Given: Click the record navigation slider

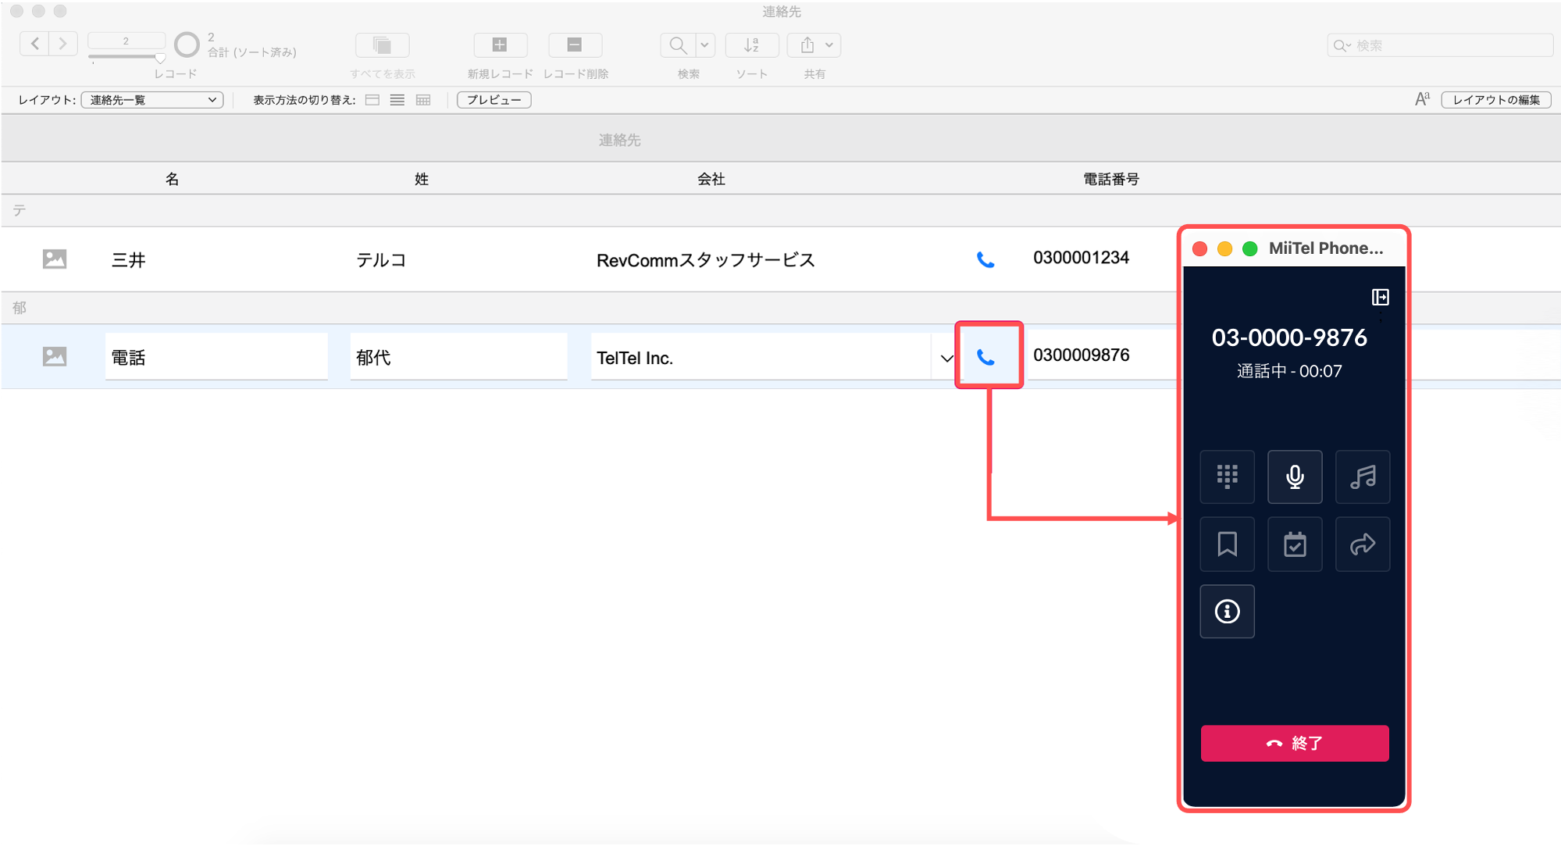Looking at the screenshot, I should [127, 57].
